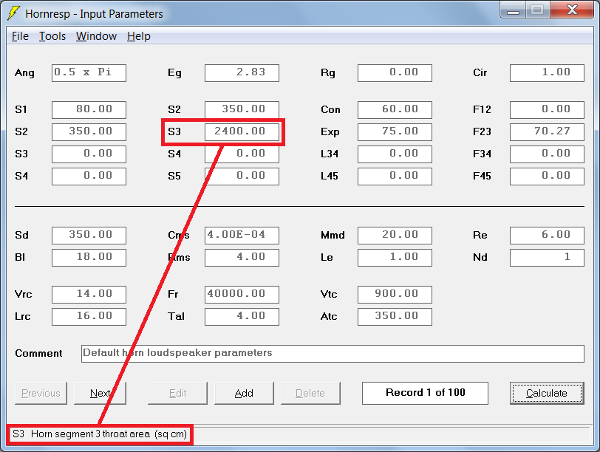
Task: Select the Vtc value 900.00 field
Action: coord(395,295)
